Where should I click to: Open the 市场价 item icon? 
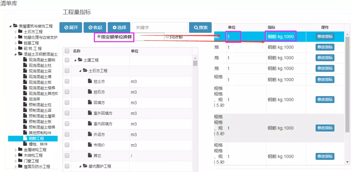[90, 145]
